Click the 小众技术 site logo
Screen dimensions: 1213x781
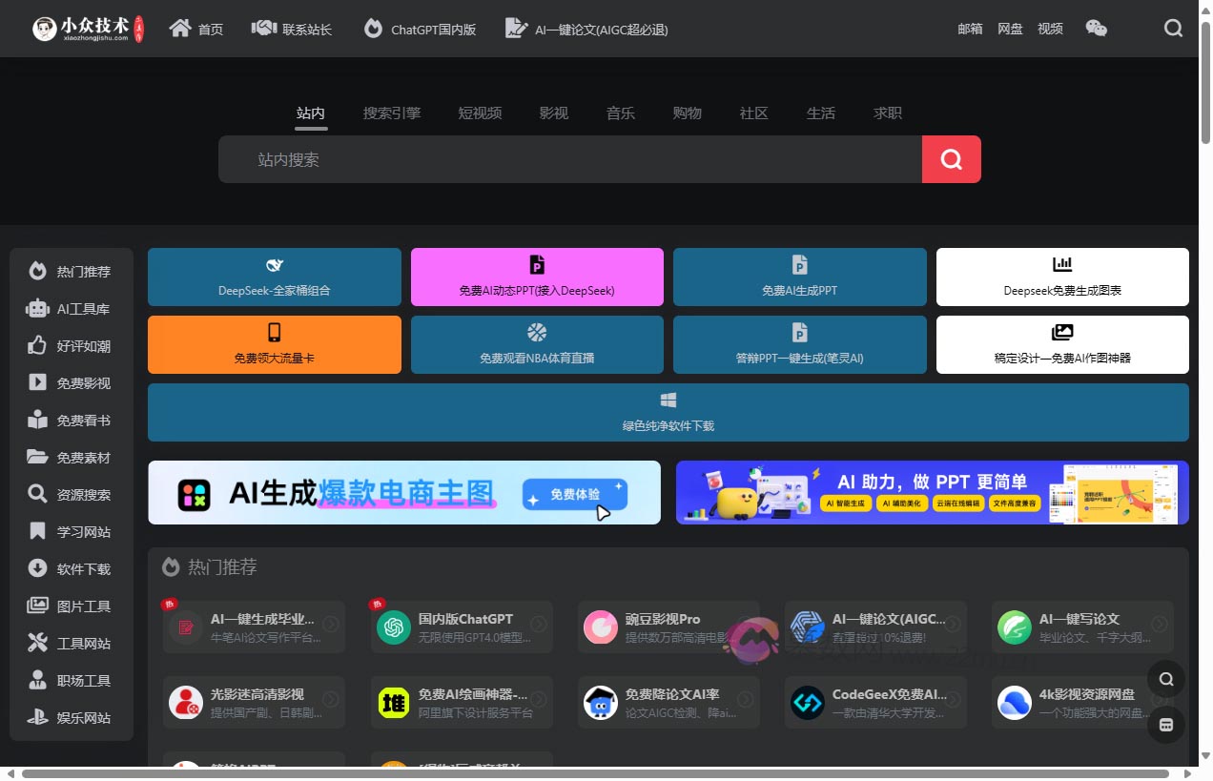pyautogui.click(x=86, y=29)
